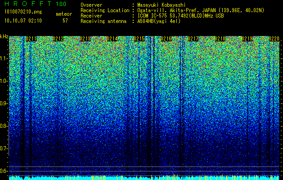Click the word meteor above the count
Viewport: 283px width, 180px height.
coord(64,14)
